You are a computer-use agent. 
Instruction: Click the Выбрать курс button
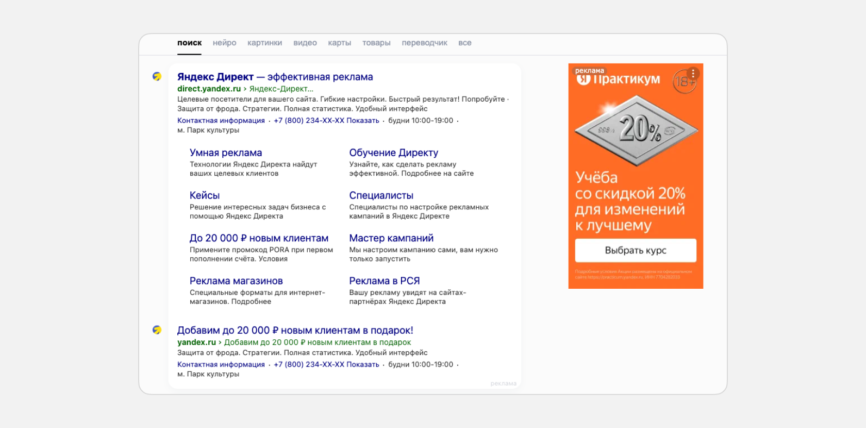coord(636,251)
